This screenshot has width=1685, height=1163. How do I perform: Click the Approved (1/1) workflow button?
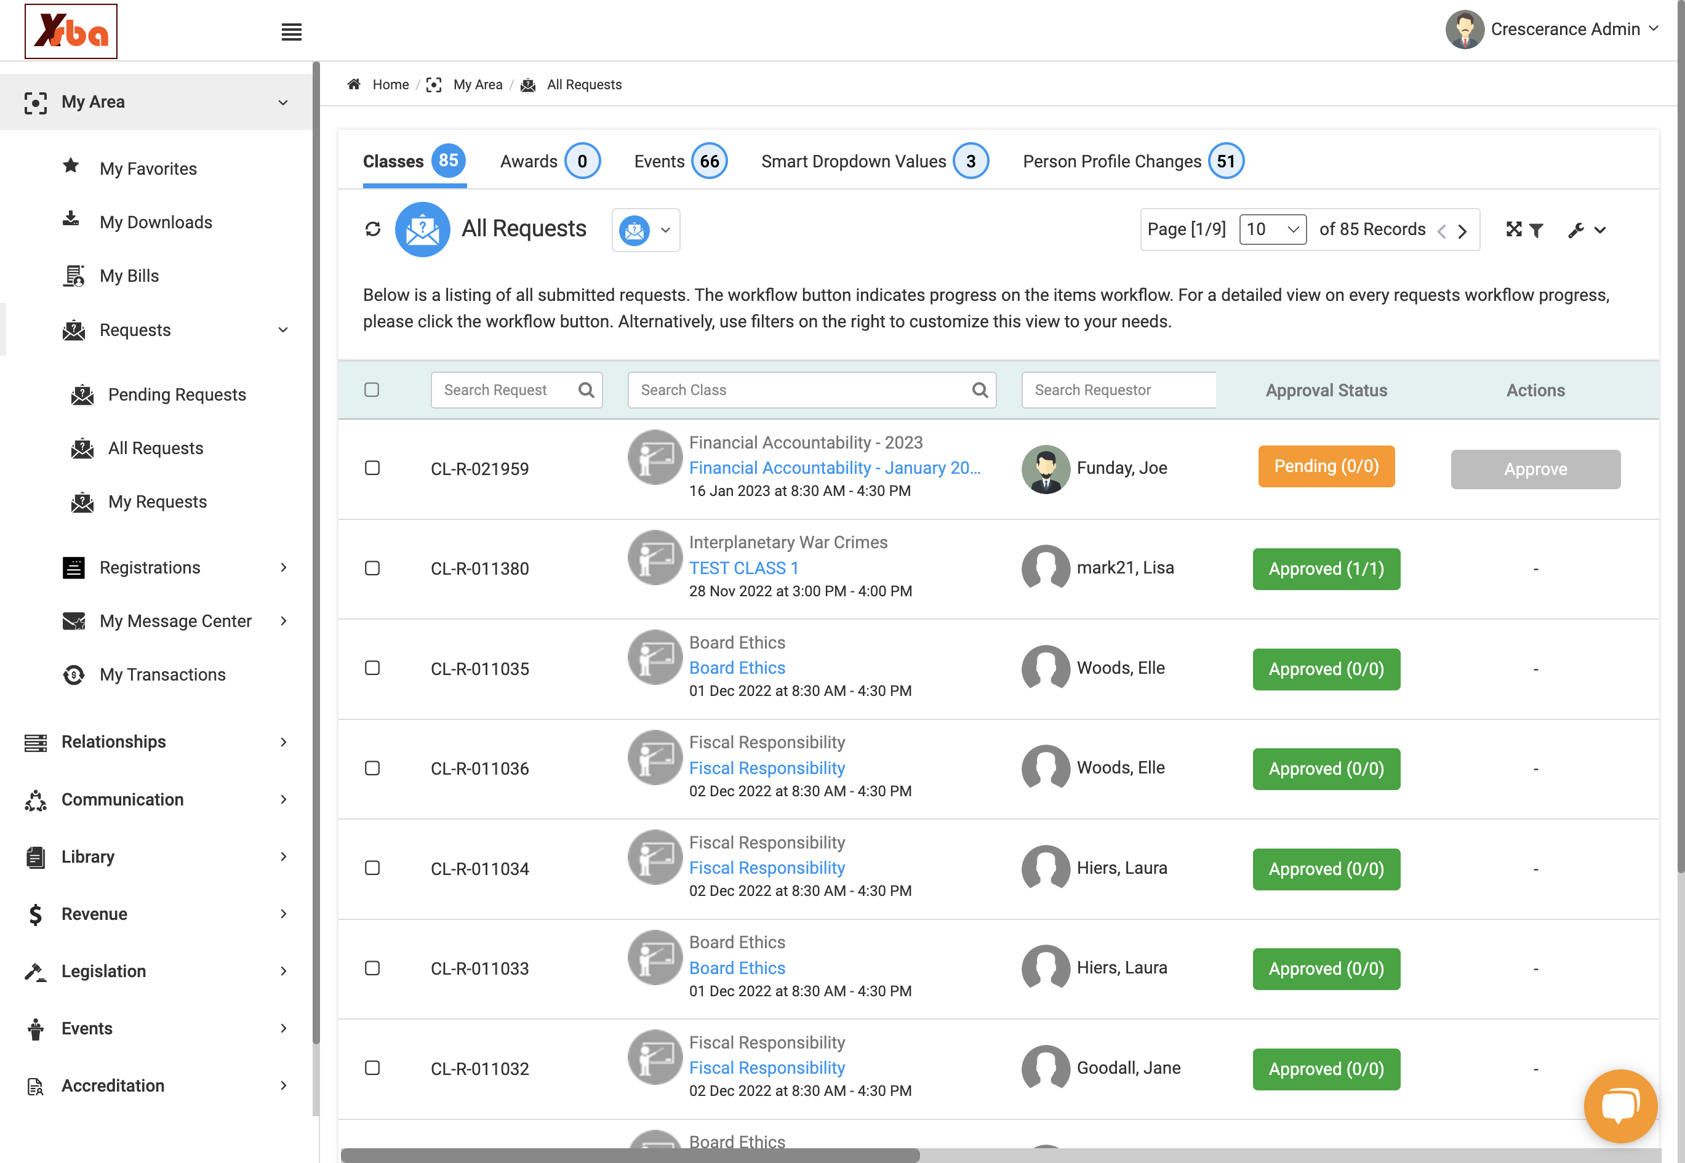[1326, 569]
